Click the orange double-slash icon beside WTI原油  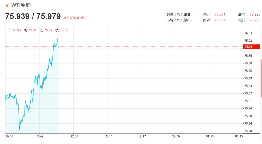click(7, 5)
